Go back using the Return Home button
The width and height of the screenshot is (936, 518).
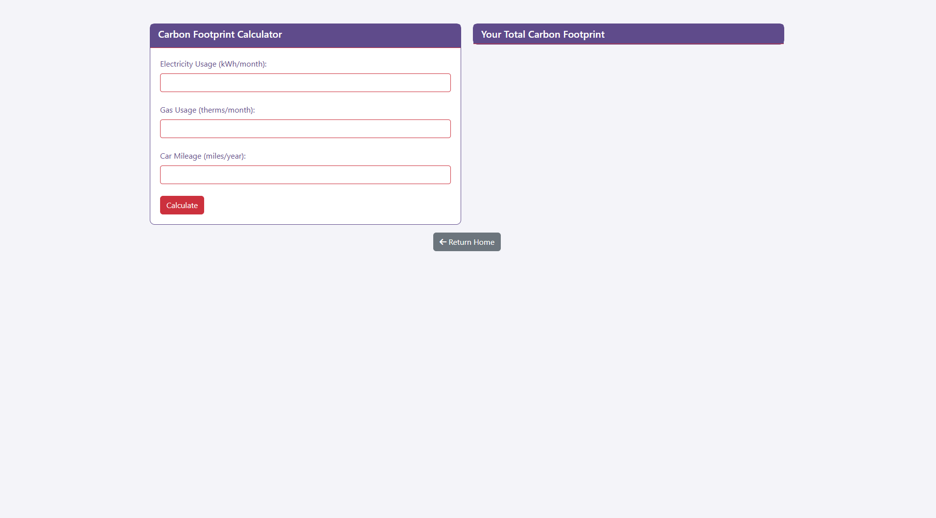[x=467, y=242]
